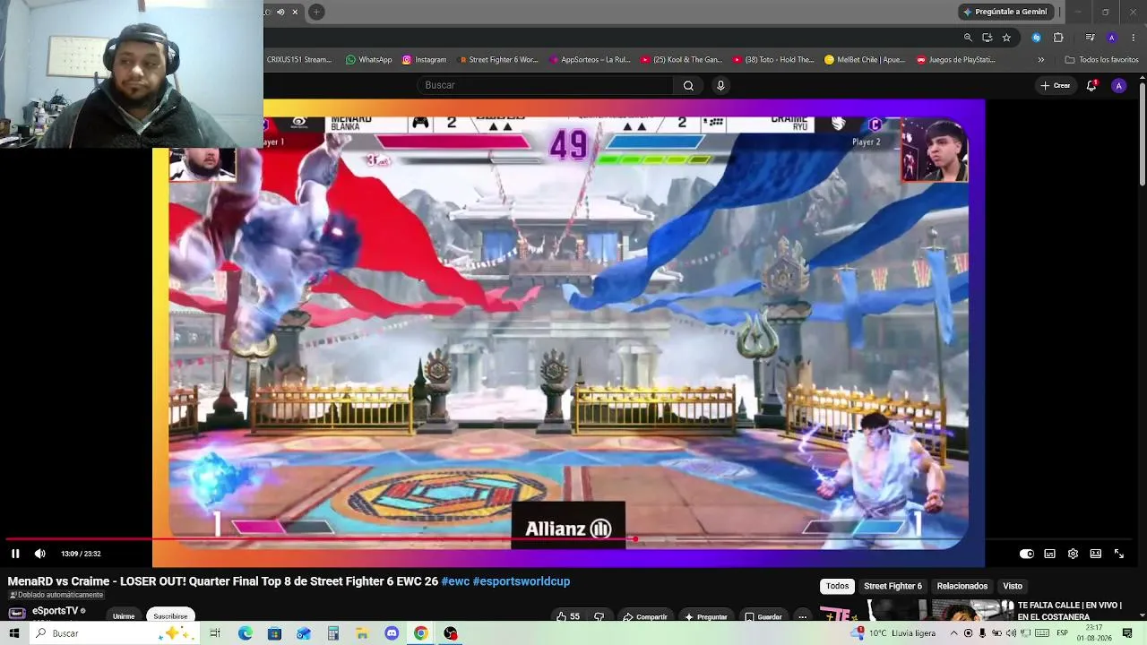Open new Chrome tab
Screen dimensions: 1147x645
tap(316, 12)
